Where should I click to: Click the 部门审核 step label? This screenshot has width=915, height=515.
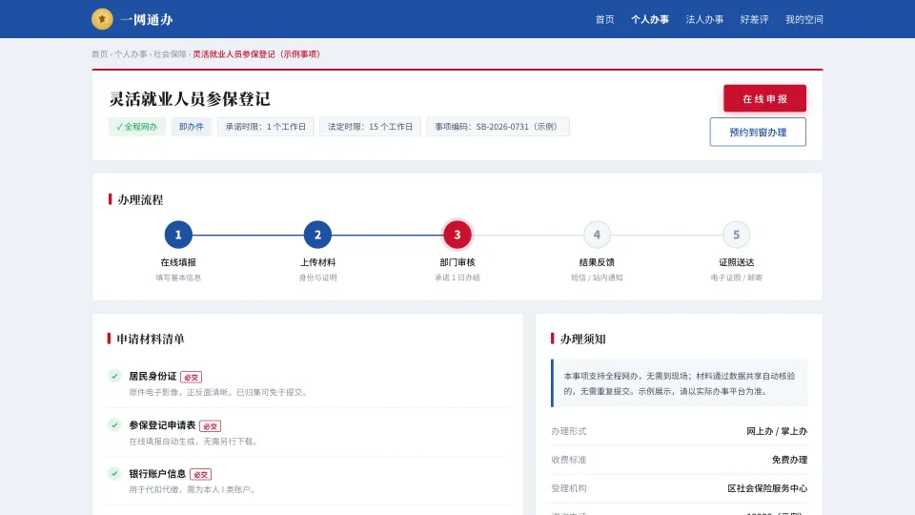pyautogui.click(x=457, y=262)
